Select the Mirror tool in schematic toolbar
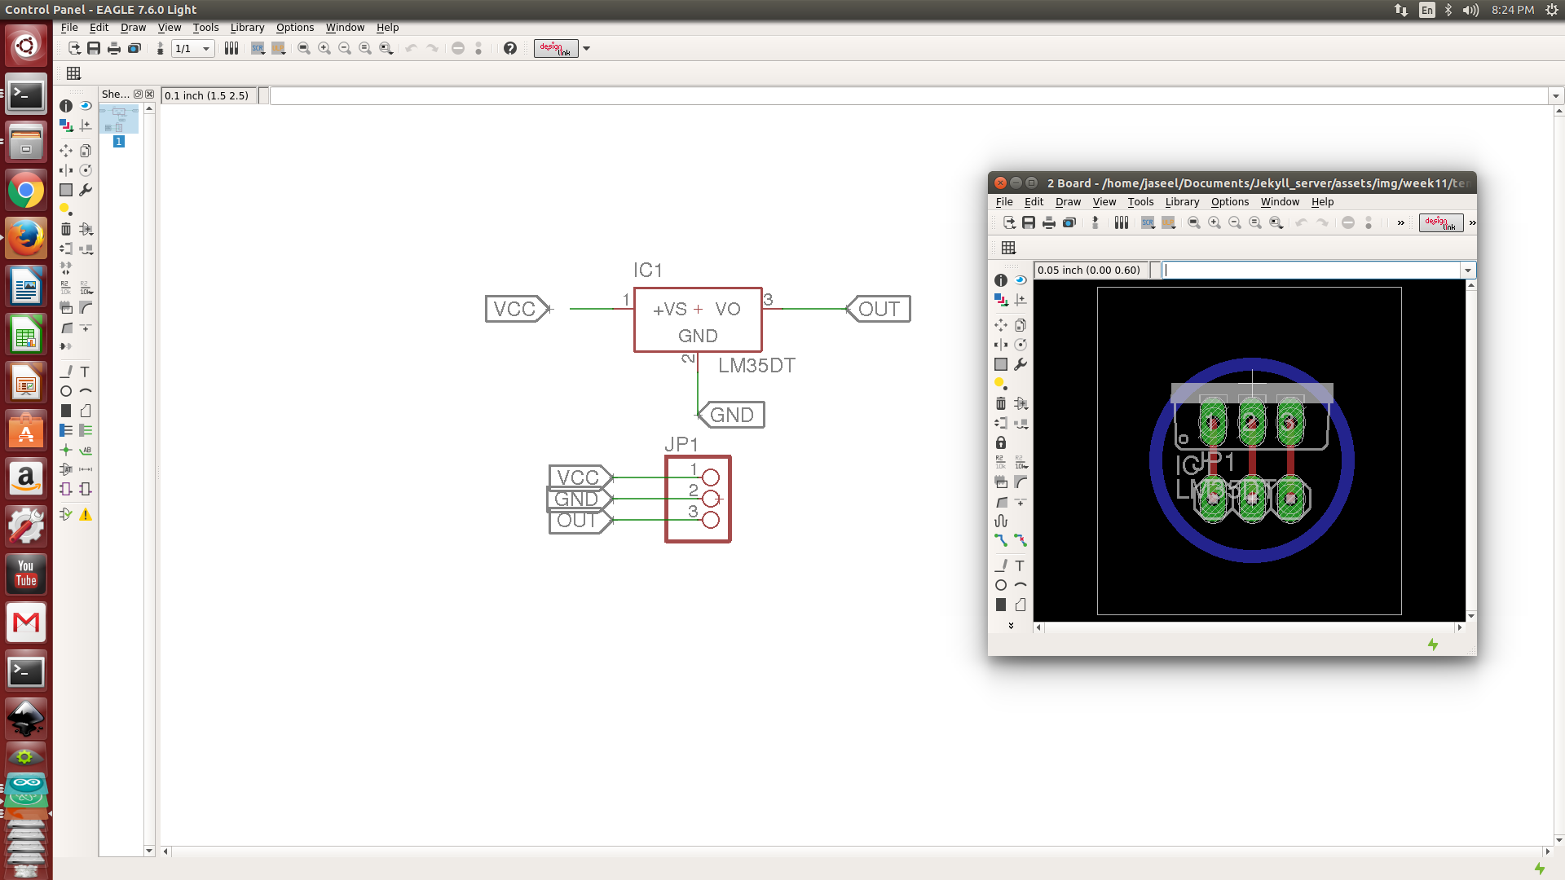The width and height of the screenshot is (1565, 880). (x=66, y=170)
